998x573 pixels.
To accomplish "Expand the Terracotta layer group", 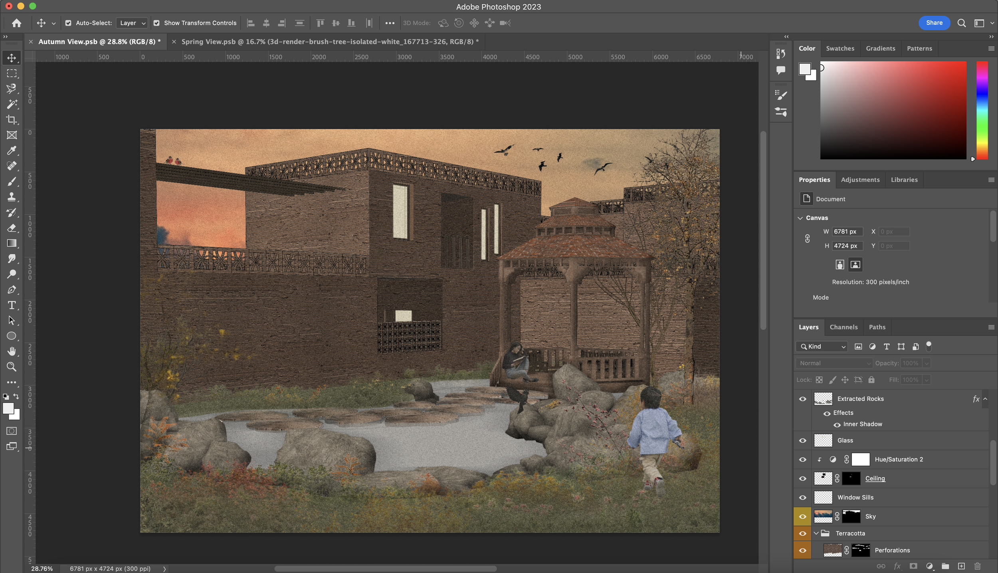I will click(817, 533).
